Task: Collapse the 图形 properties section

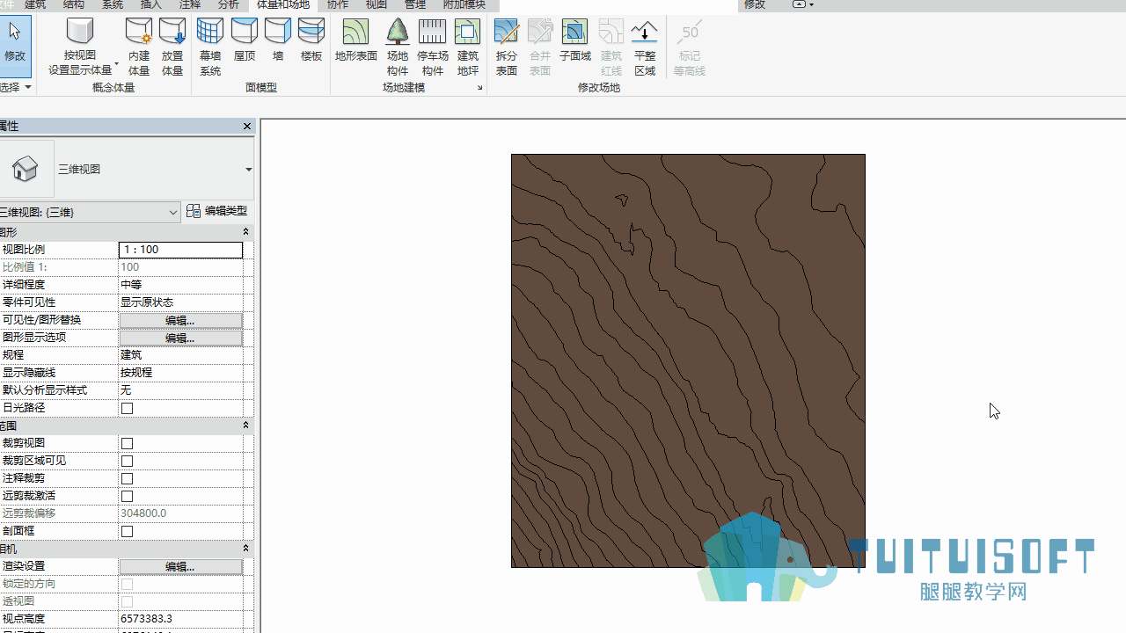Action: click(245, 232)
